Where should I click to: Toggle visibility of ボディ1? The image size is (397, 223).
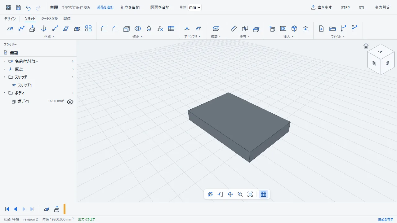[70, 102]
